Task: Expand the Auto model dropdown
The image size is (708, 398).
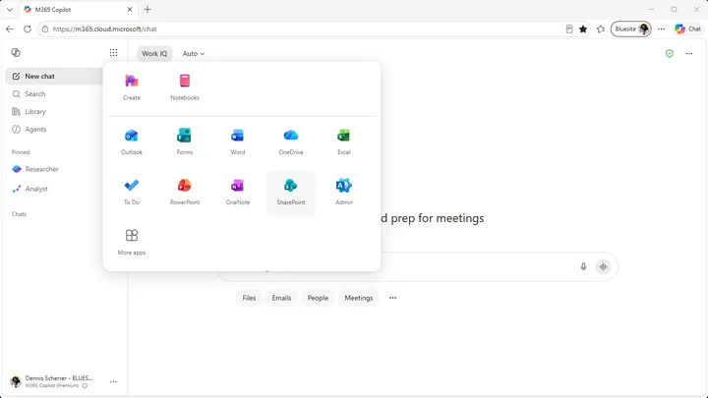Action: [194, 54]
